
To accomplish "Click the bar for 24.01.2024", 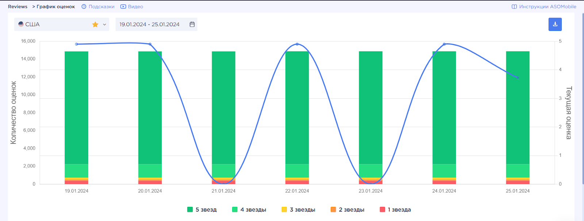I will [x=444, y=118].
